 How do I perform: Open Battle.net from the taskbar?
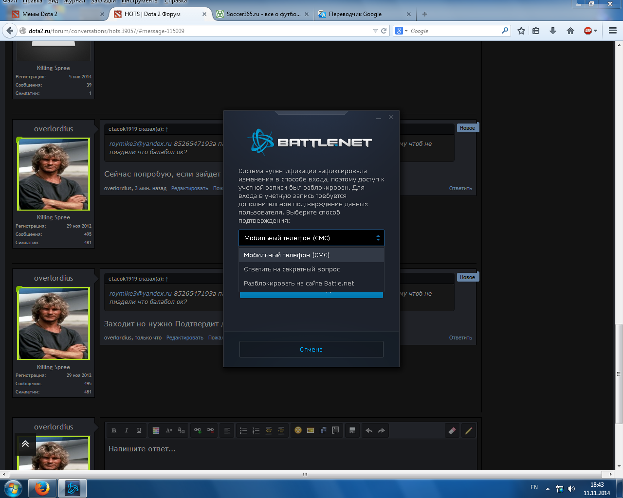pyautogui.click(x=73, y=488)
